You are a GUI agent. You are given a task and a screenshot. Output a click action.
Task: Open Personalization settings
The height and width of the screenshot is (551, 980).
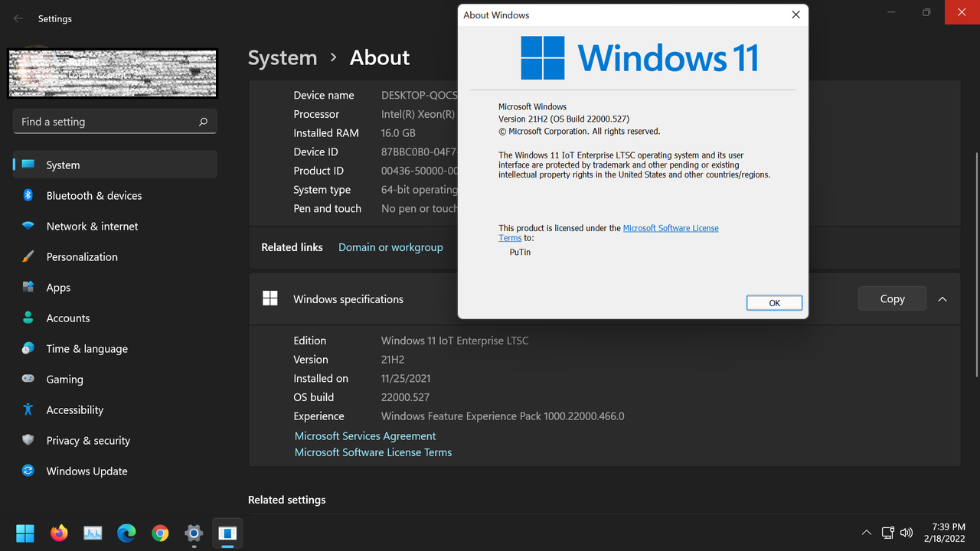pos(115,256)
